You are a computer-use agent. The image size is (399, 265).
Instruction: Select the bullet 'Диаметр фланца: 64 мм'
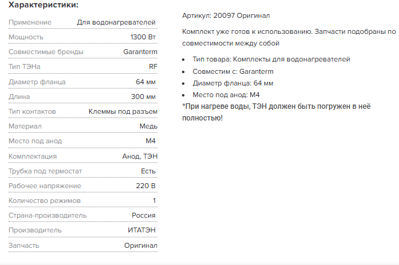click(x=233, y=83)
